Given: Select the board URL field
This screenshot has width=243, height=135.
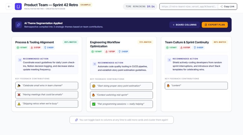Looking at the screenshot, I should pos(189,7).
